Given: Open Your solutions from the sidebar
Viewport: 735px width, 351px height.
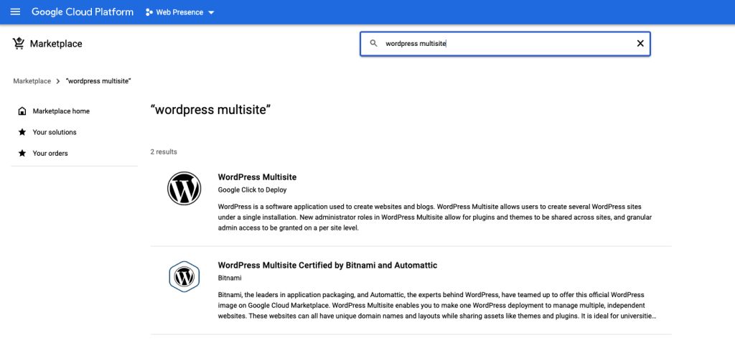Looking at the screenshot, I should point(55,132).
